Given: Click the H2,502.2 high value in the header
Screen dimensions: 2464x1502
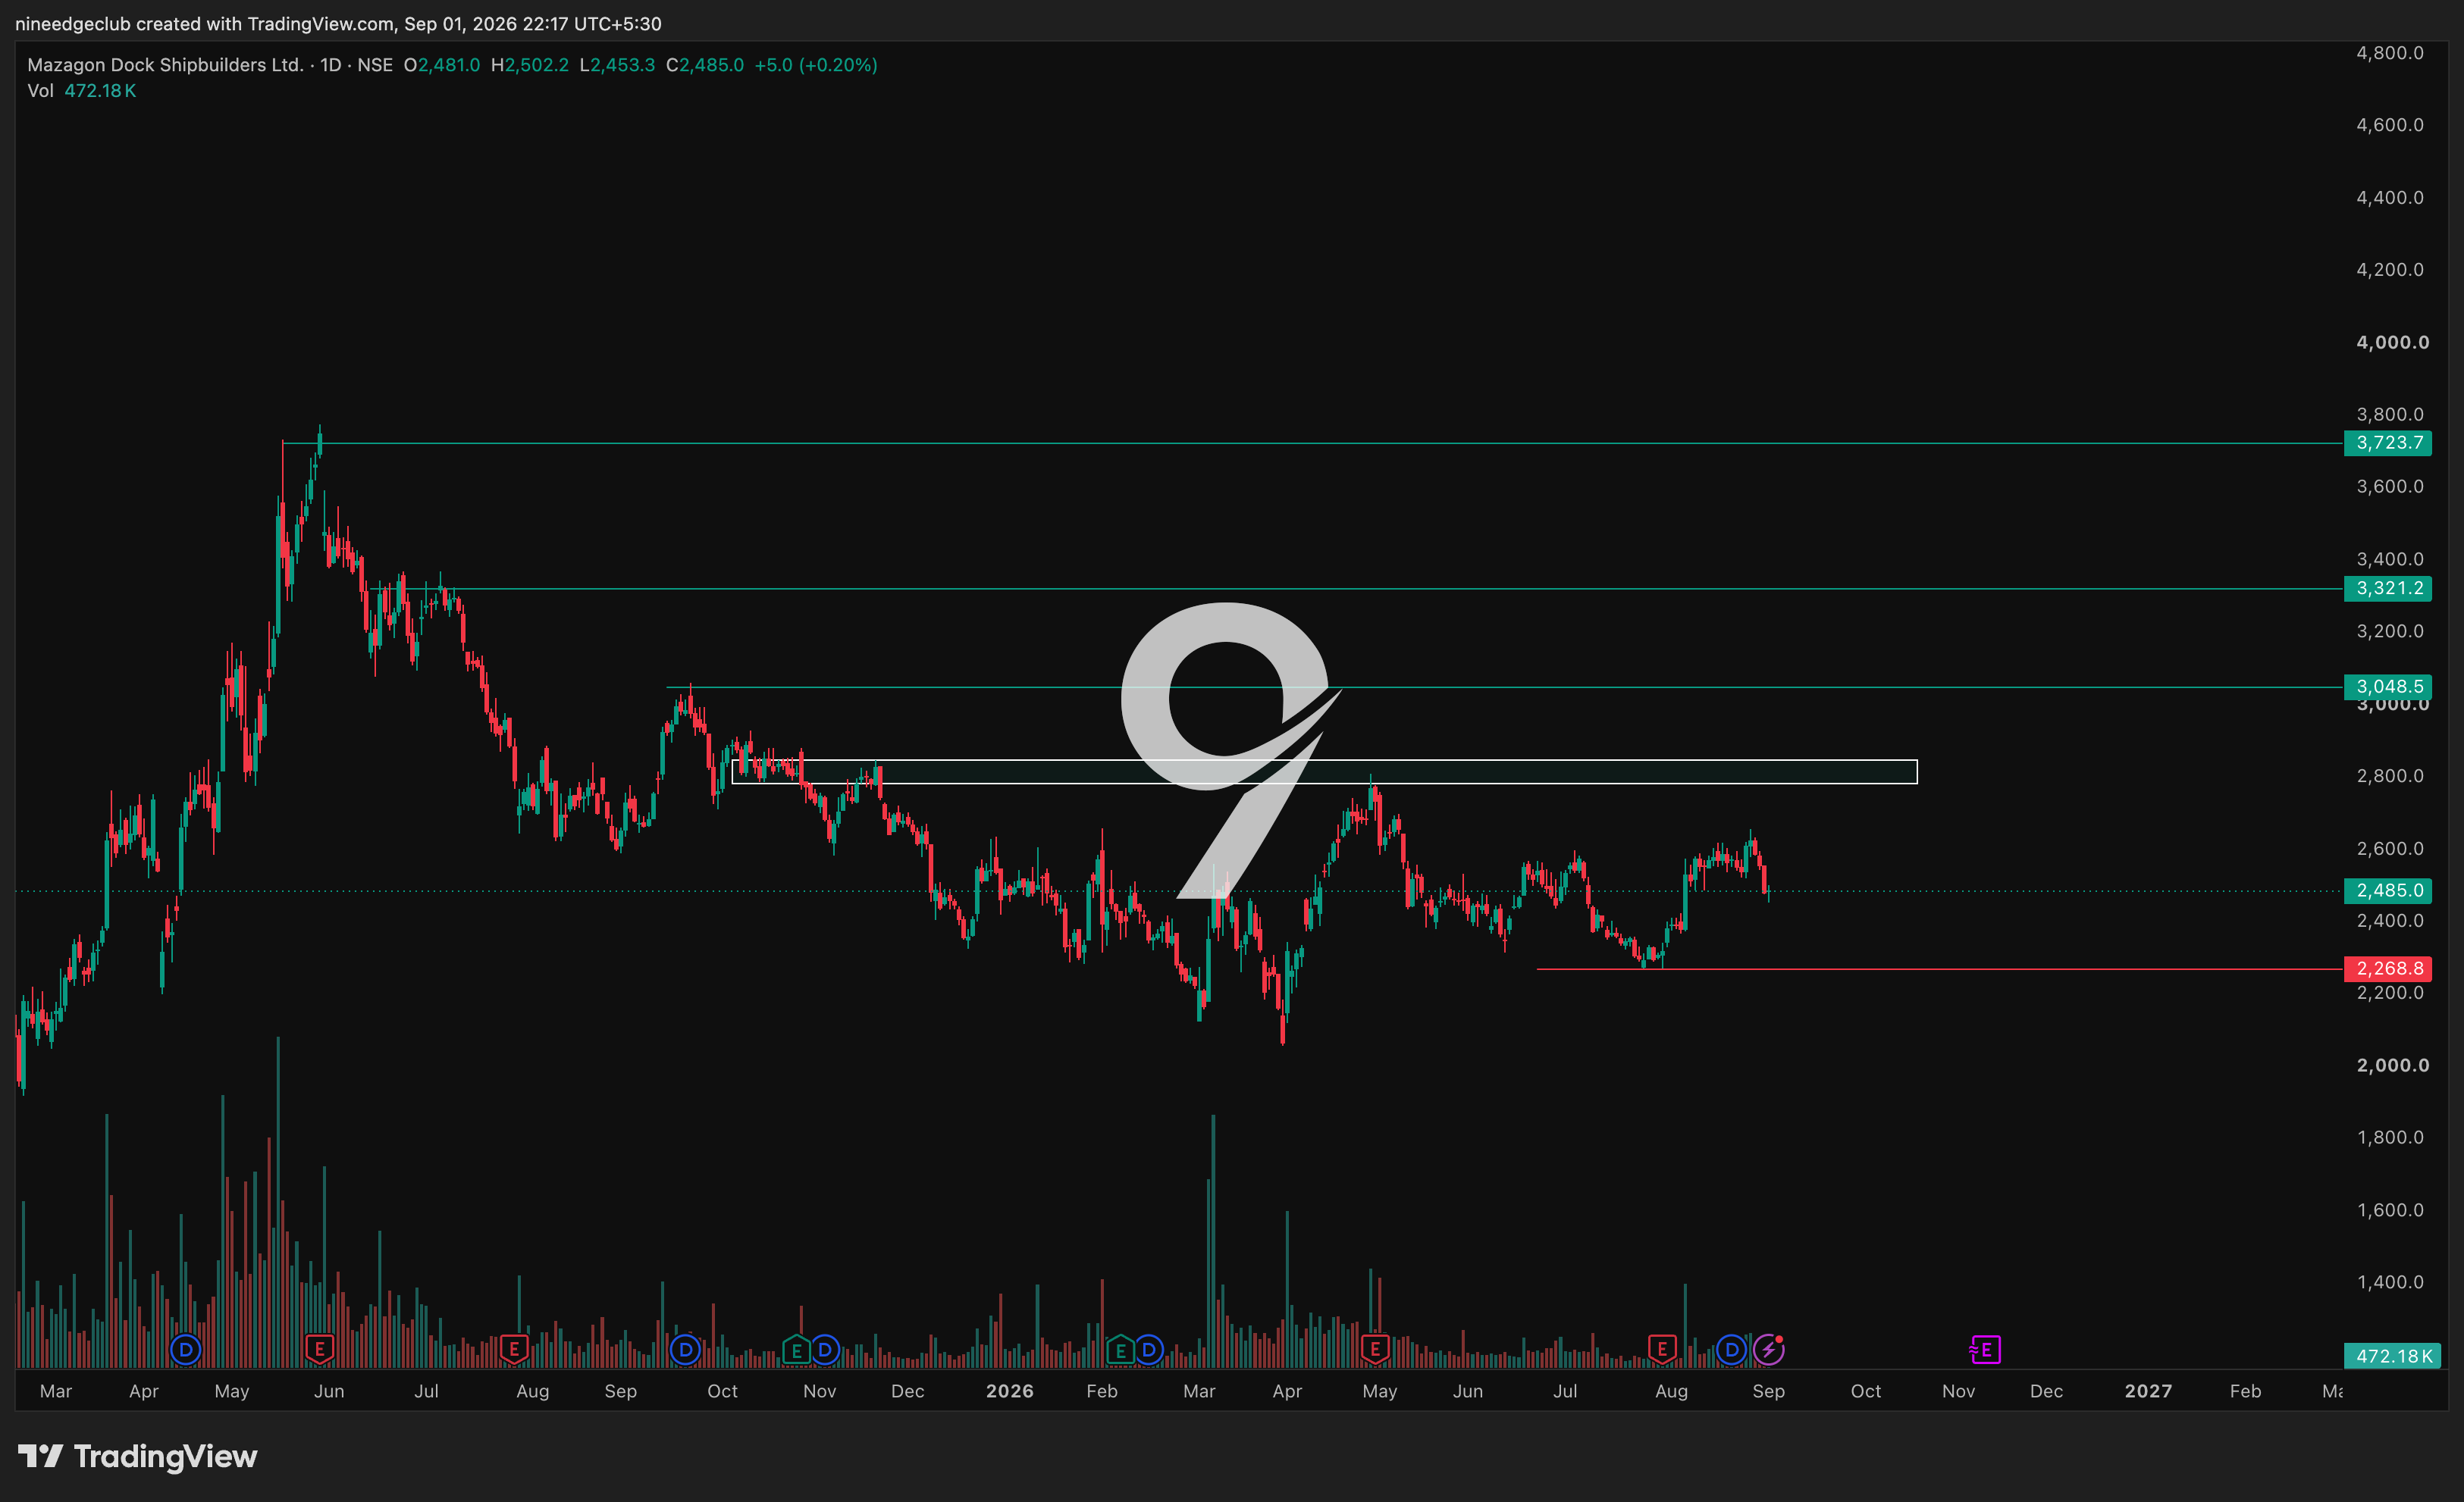Looking at the screenshot, I should point(529,65).
